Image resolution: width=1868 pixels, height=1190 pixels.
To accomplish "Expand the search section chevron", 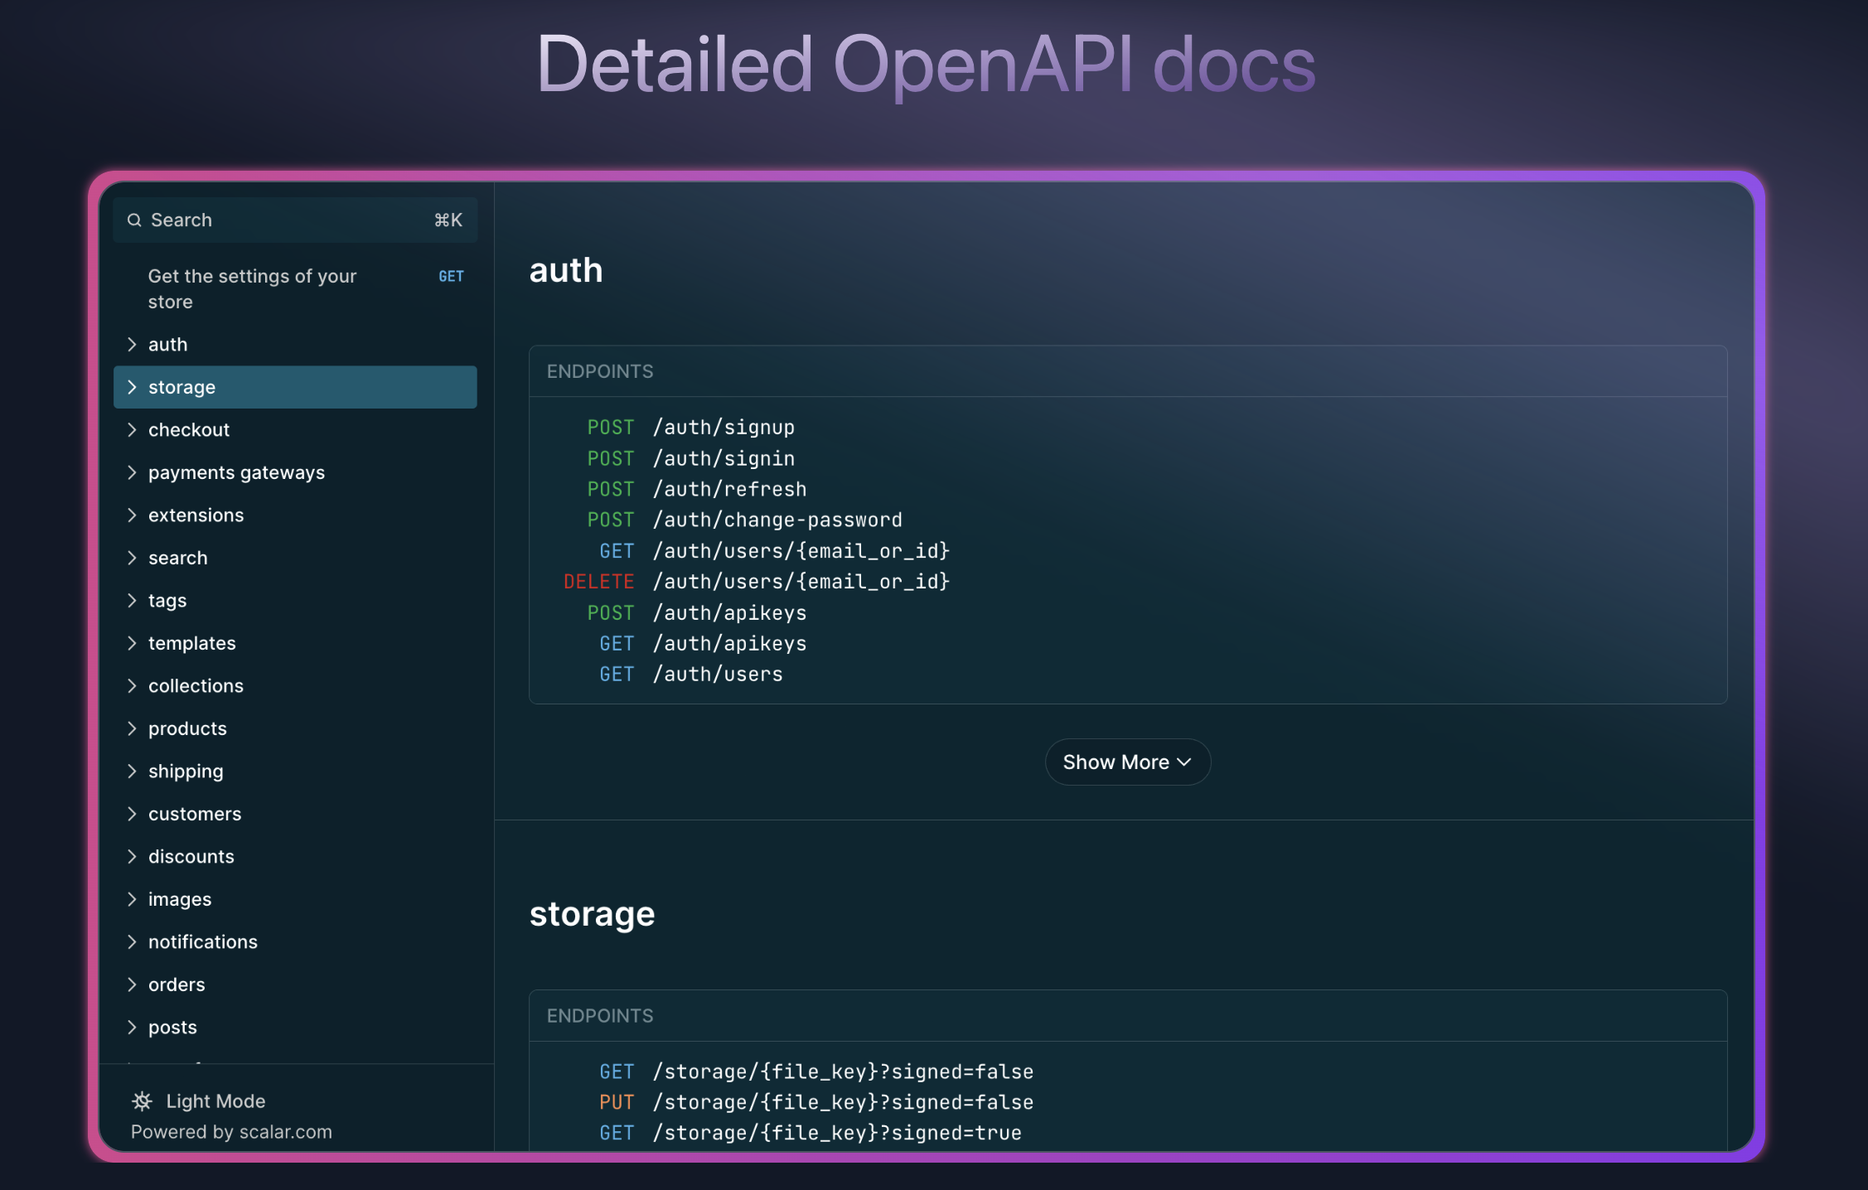I will pyautogui.click(x=132, y=558).
